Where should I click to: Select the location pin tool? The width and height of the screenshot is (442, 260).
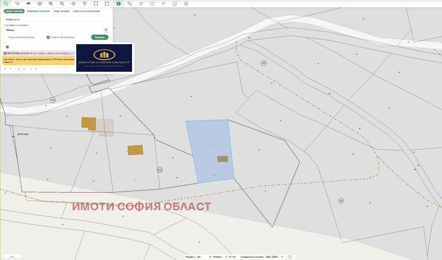click(85, 4)
